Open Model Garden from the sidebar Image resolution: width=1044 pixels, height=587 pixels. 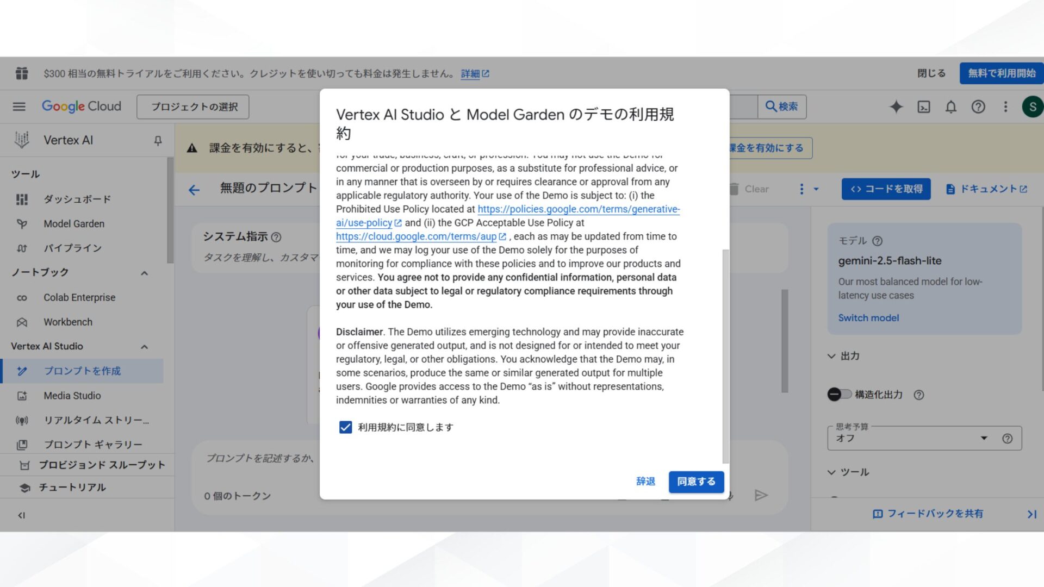73,223
